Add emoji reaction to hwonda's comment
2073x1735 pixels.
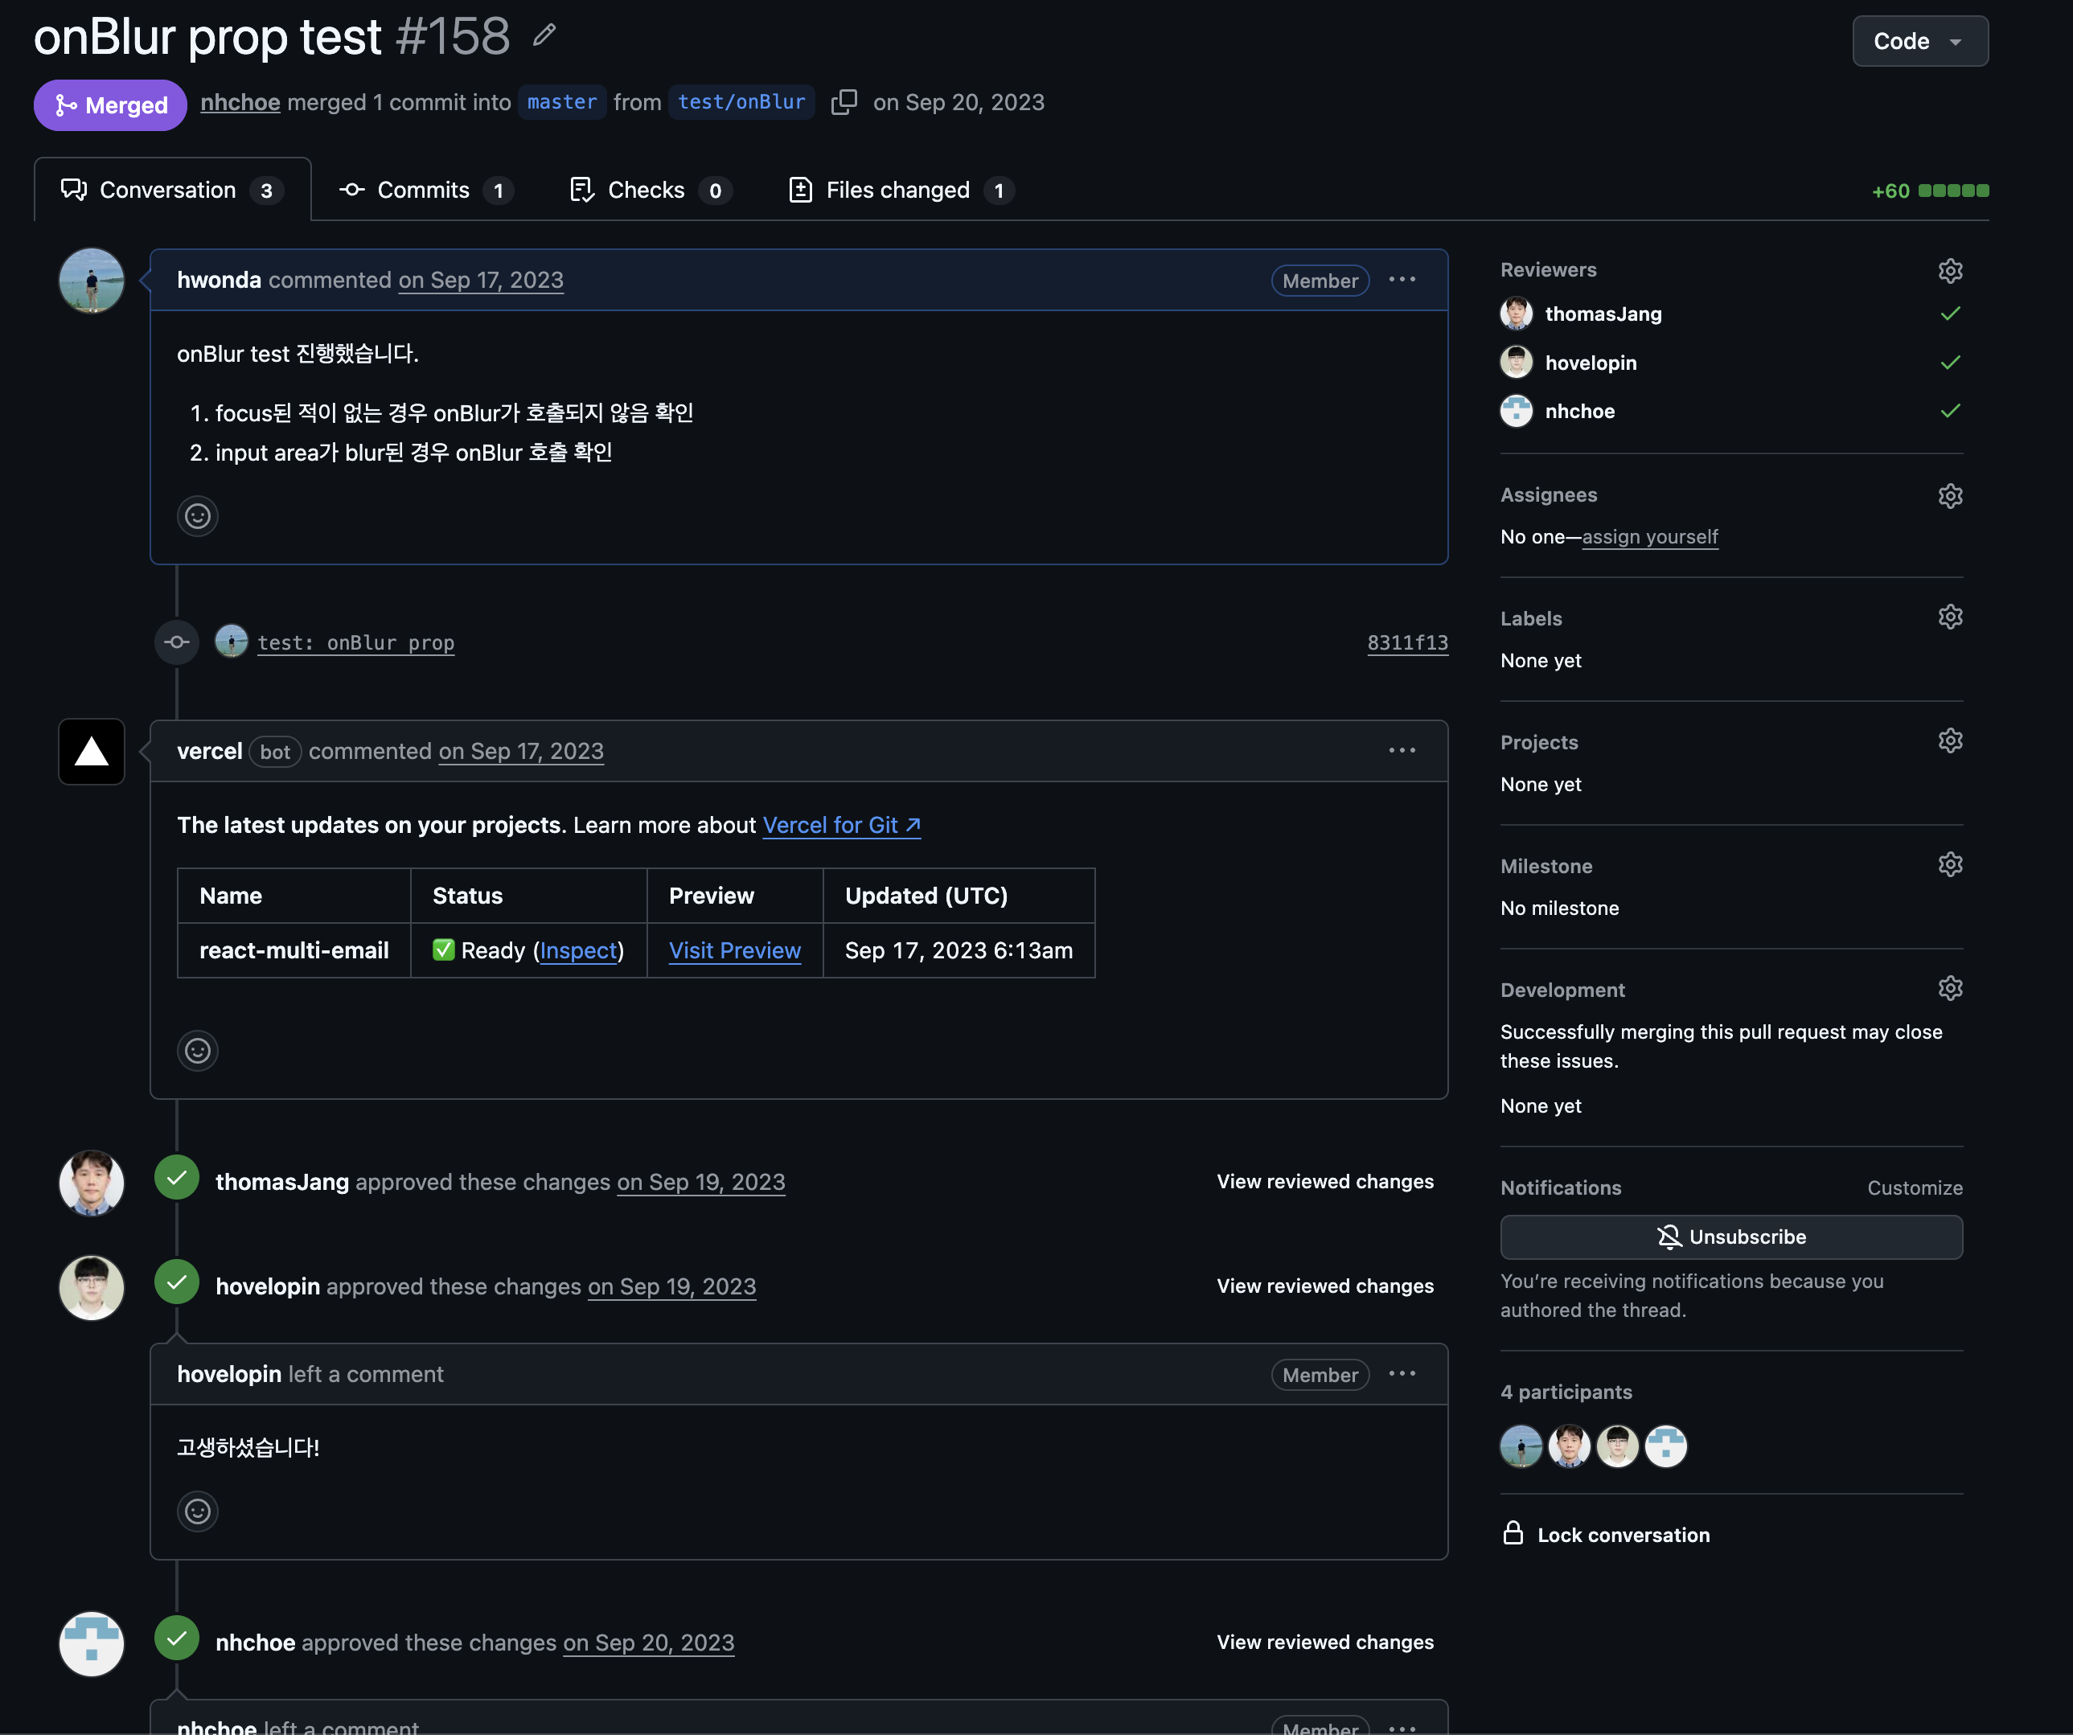(x=198, y=515)
